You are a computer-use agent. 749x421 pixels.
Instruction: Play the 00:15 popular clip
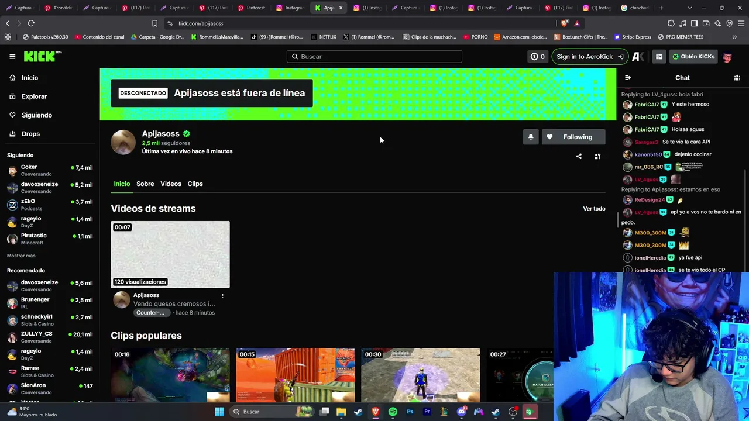[296, 375]
